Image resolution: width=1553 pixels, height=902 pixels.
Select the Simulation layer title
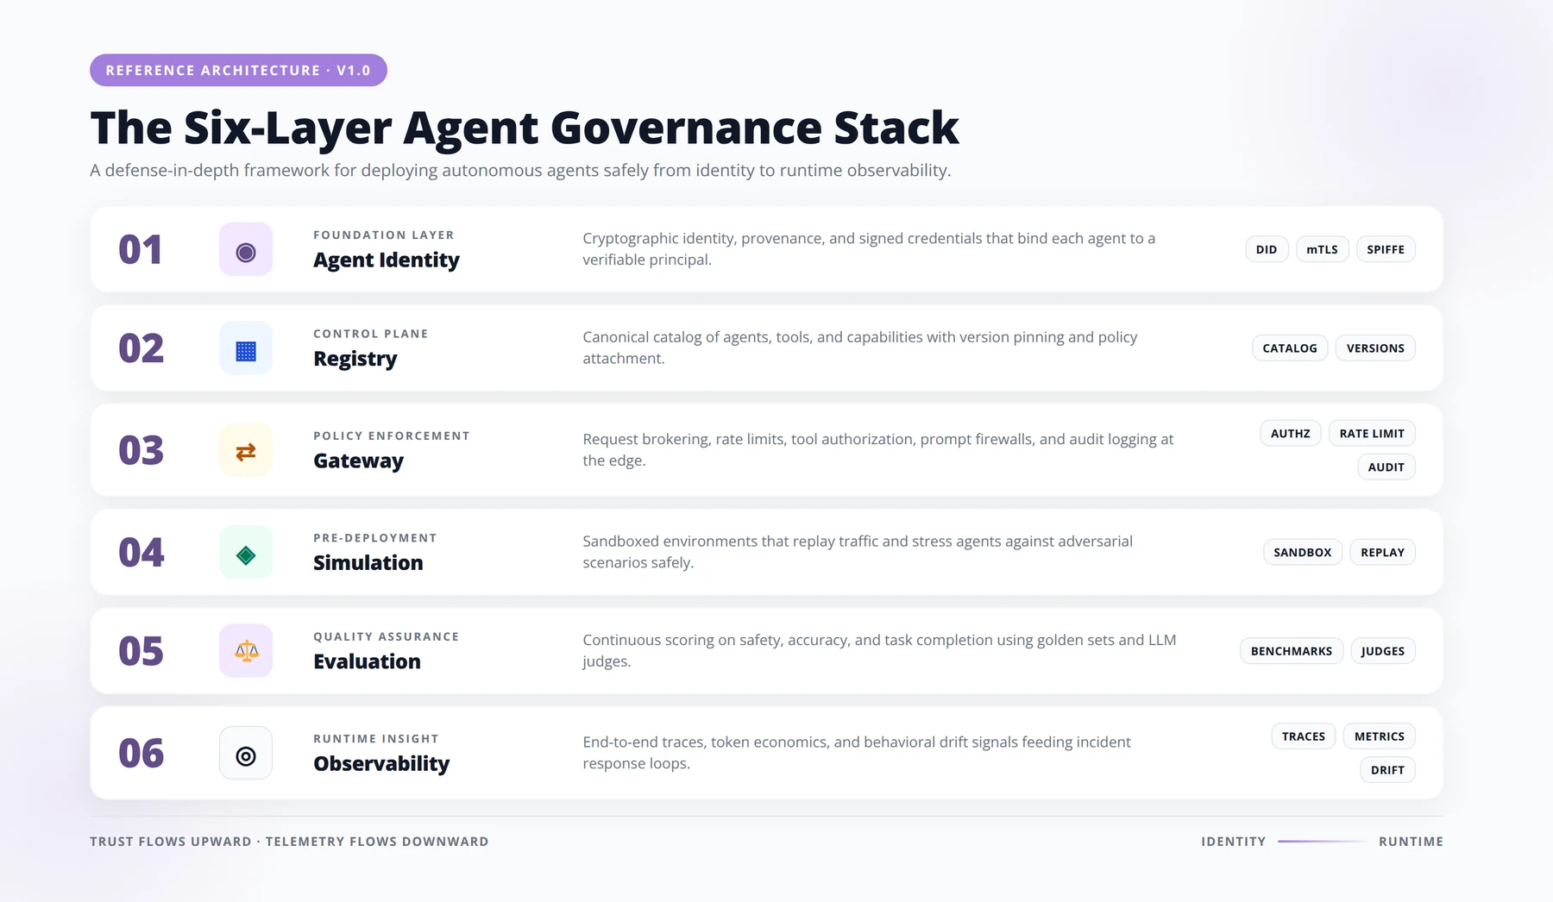pyautogui.click(x=368, y=563)
